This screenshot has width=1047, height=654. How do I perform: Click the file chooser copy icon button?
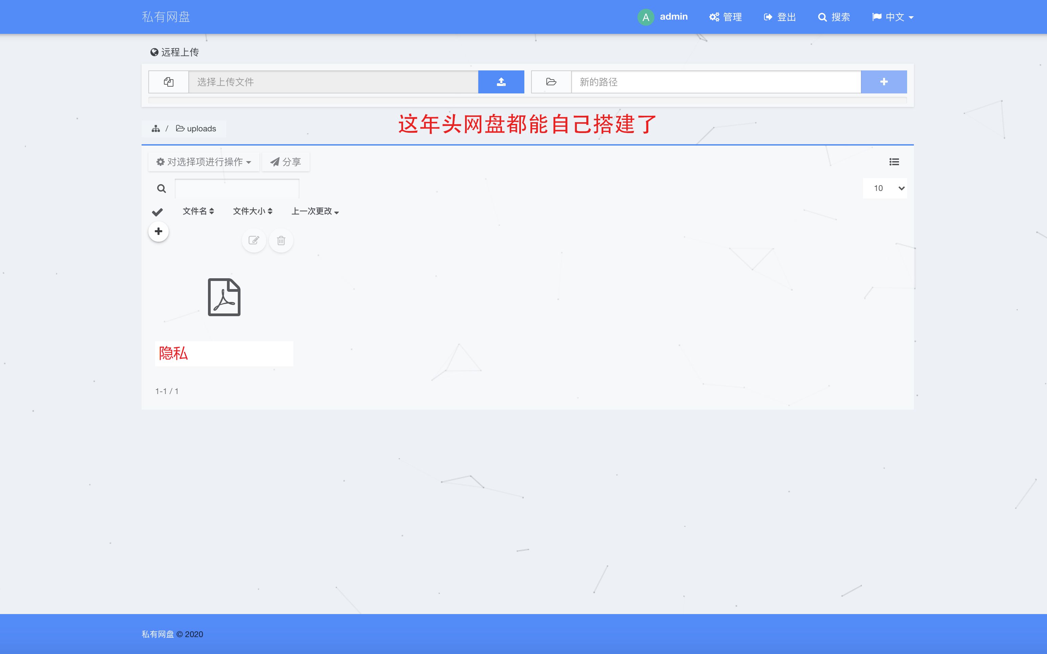(168, 82)
